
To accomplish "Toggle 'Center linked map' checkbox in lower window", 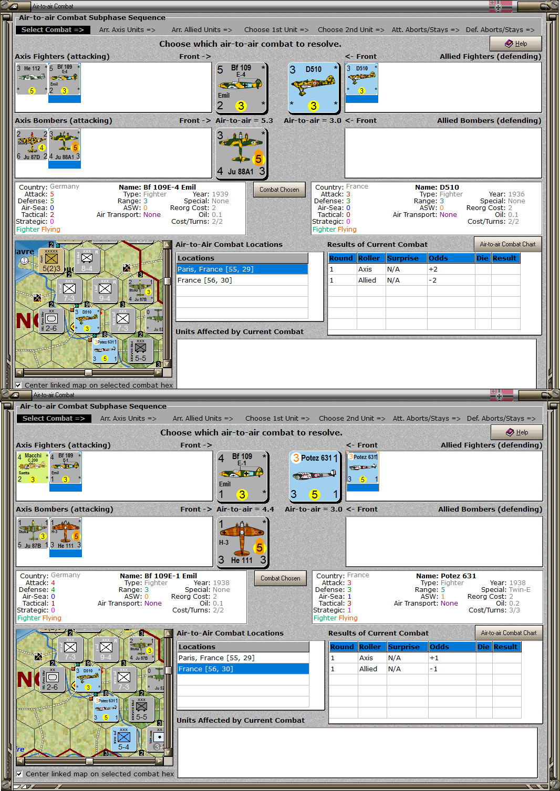I will click(19, 774).
